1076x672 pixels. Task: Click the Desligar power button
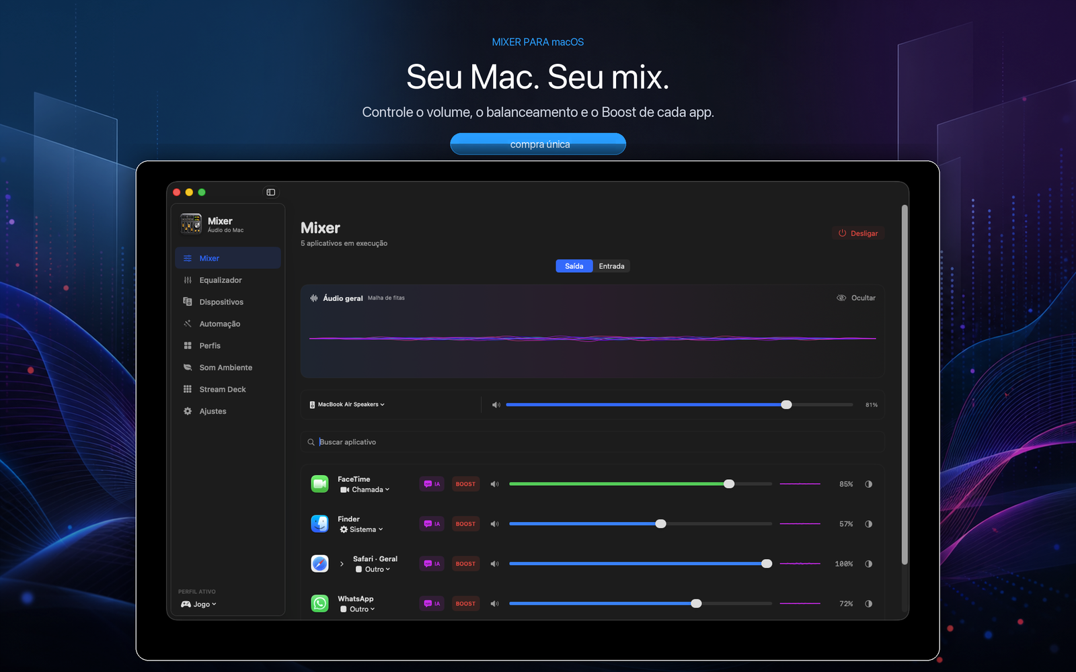[x=858, y=233]
